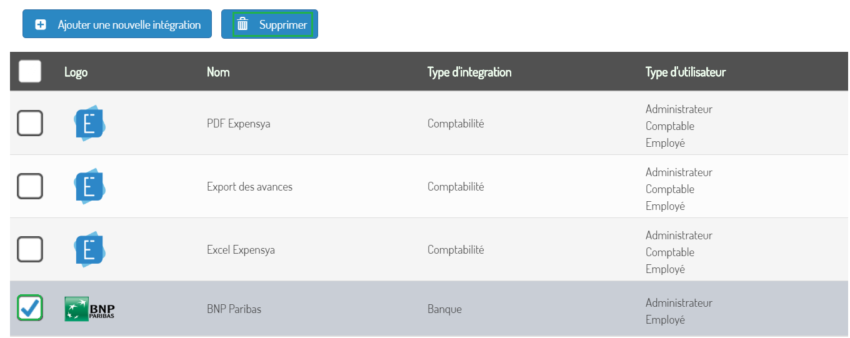The width and height of the screenshot is (850, 338).
Task: Open the PDF Expensya integration name
Action: pos(239,124)
